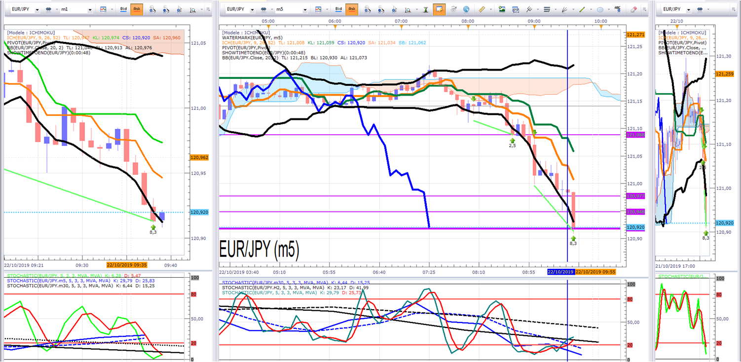Expand the chart type arrow in the m5 chart toolbar

326,9
